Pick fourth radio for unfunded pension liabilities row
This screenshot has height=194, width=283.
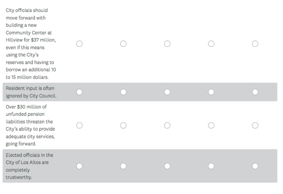coord(211,125)
